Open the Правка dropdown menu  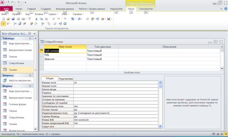[17, 14]
